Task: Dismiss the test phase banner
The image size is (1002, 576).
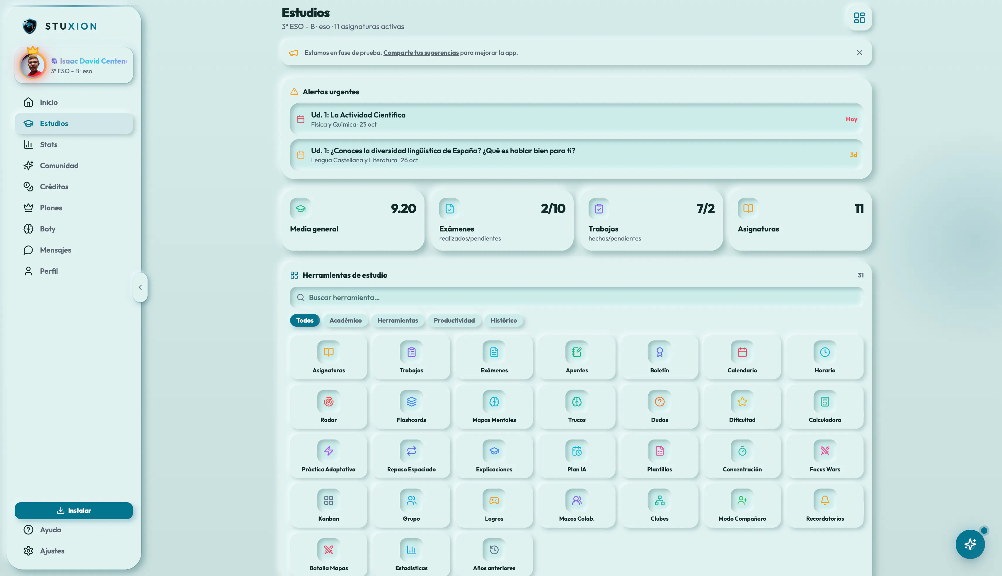Action: coord(859,53)
